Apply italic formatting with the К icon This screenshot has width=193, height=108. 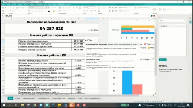(x=32, y=11)
